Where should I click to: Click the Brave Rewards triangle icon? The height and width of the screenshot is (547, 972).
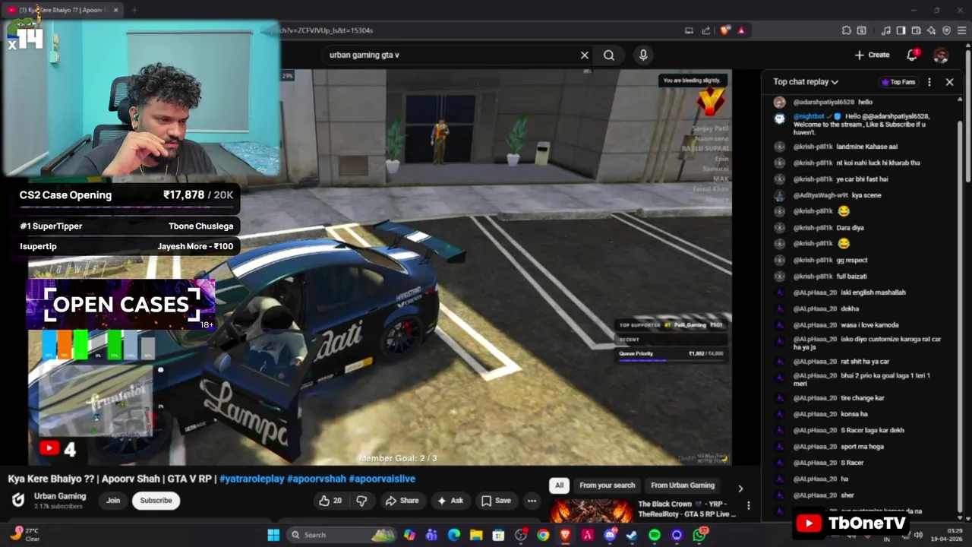pyautogui.click(x=741, y=30)
